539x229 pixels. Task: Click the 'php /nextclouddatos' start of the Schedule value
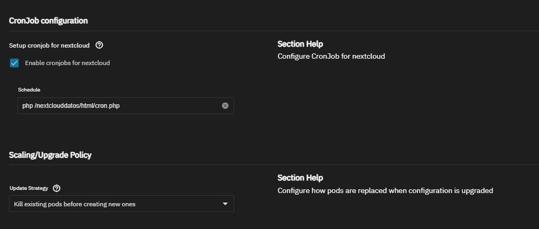click(x=50, y=106)
